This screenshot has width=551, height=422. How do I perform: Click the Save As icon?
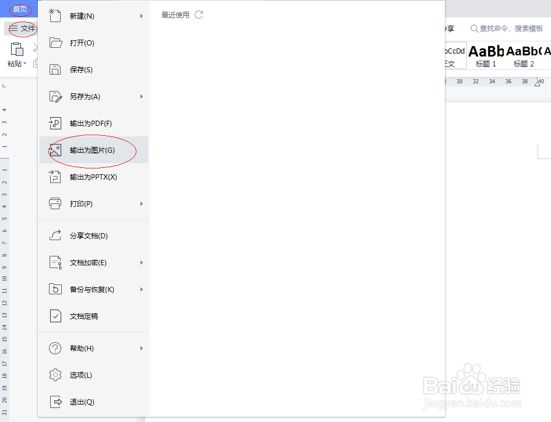tap(55, 96)
